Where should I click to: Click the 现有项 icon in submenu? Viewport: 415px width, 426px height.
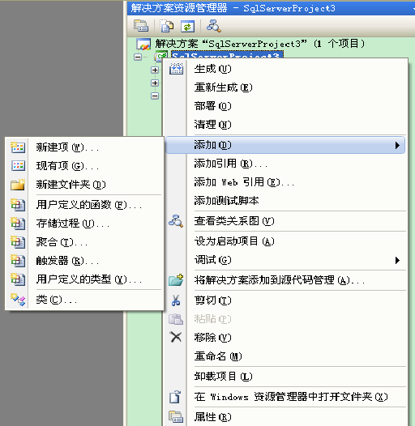19,166
